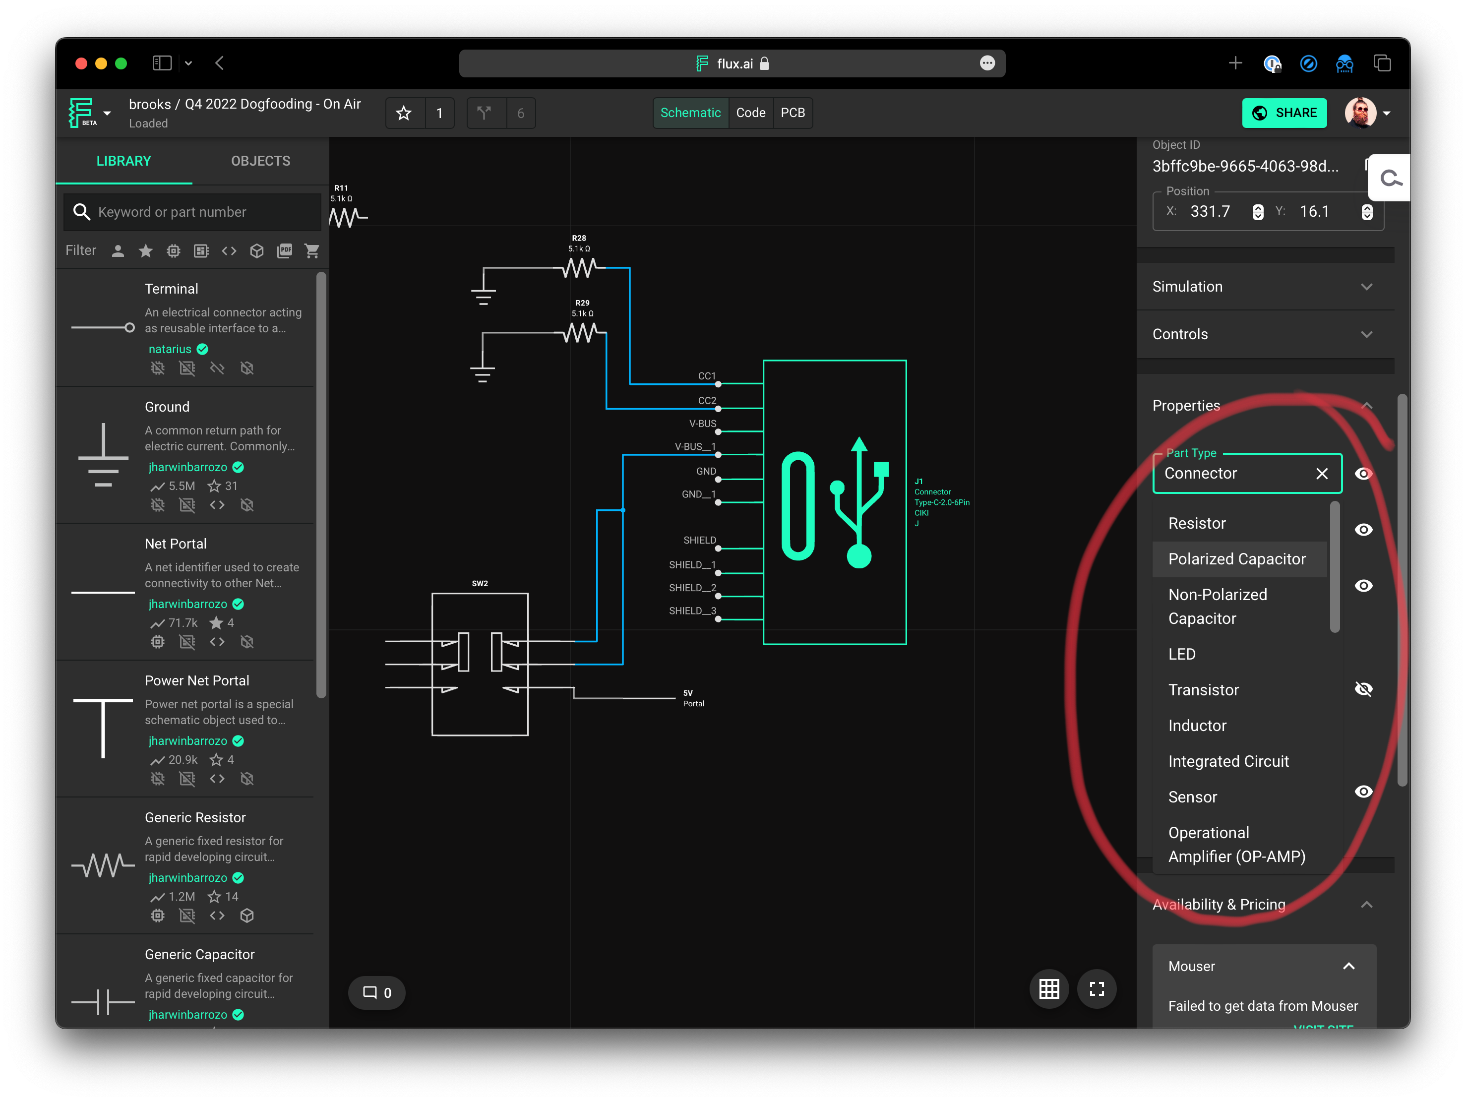This screenshot has height=1102, width=1466.
Task: Click the Schematic tab
Action: coord(692,112)
